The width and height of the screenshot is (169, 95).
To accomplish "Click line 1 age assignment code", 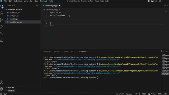I will click(x=56, y=13).
